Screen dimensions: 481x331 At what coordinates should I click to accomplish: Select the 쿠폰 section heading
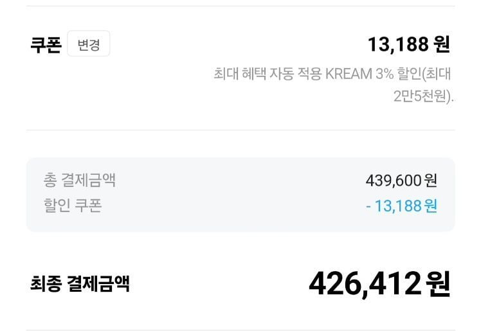tap(46, 44)
